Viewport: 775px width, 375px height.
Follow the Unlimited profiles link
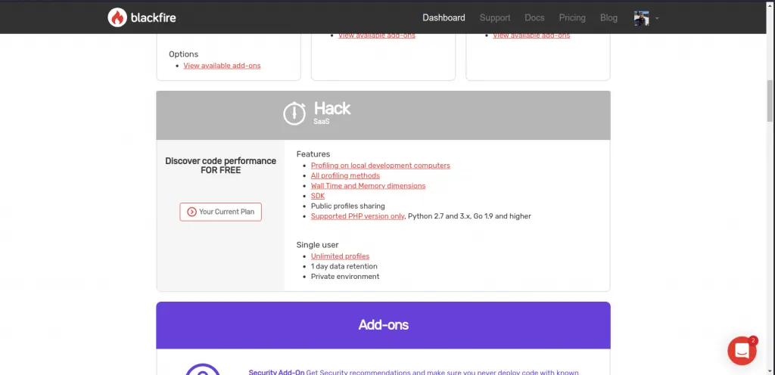[x=340, y=256]
